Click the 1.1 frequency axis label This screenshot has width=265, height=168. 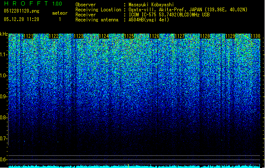coord(3,55)
